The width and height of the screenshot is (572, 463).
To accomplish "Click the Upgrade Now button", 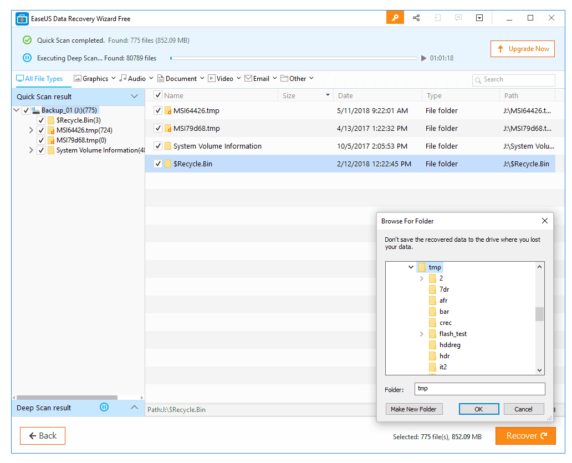I will point(522,49).
